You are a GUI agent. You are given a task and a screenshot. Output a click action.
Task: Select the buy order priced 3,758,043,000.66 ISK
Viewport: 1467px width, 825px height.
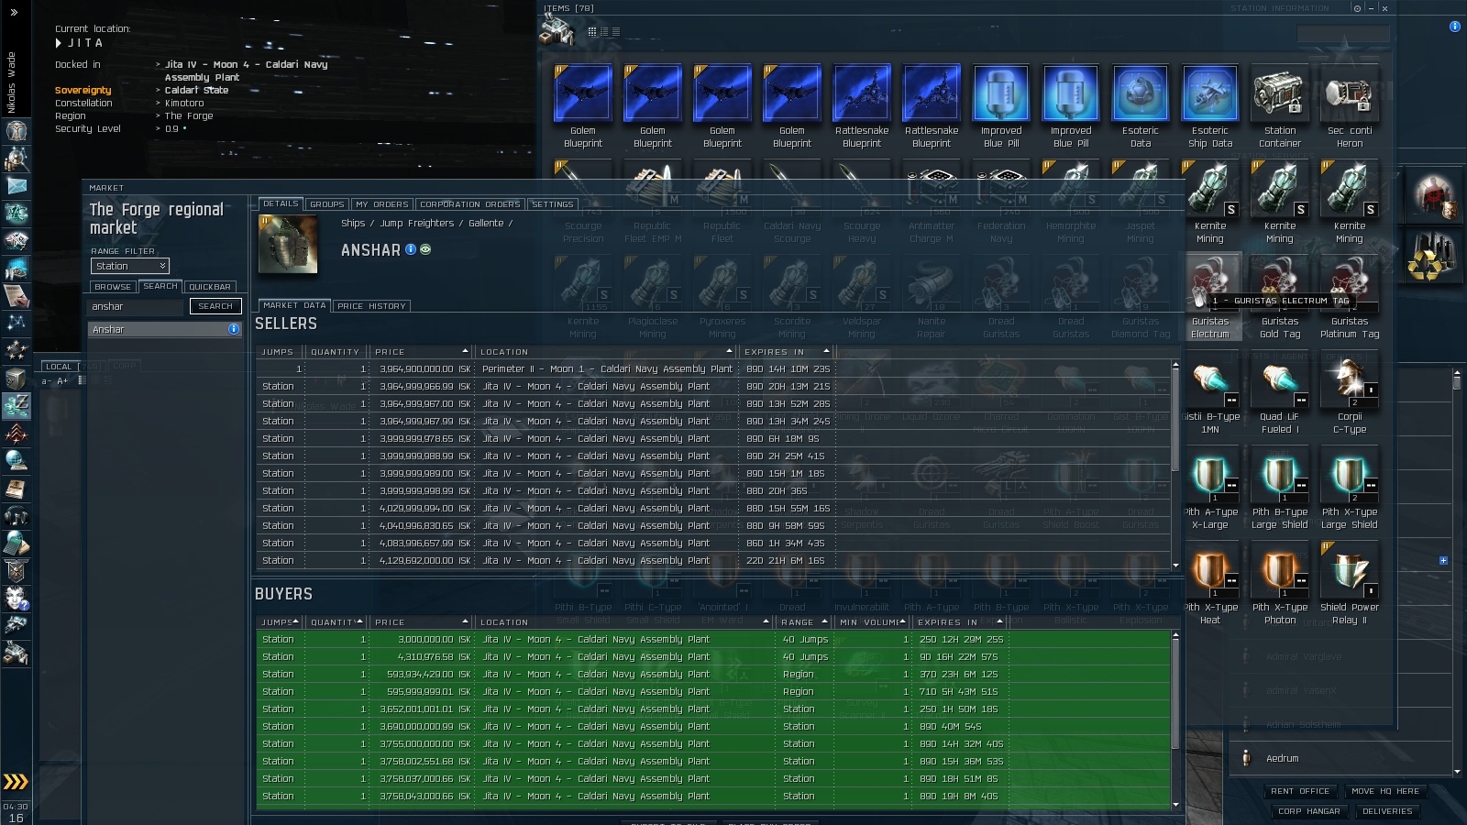[712, 796]
